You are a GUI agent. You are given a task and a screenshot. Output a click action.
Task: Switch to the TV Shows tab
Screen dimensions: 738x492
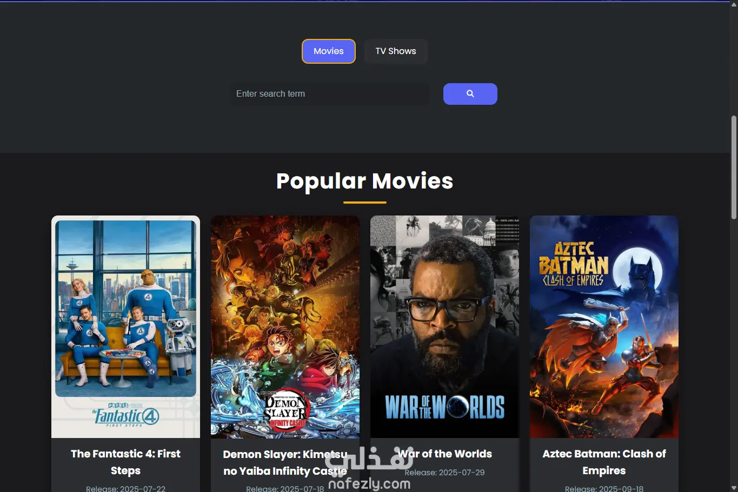click(396, 51)
